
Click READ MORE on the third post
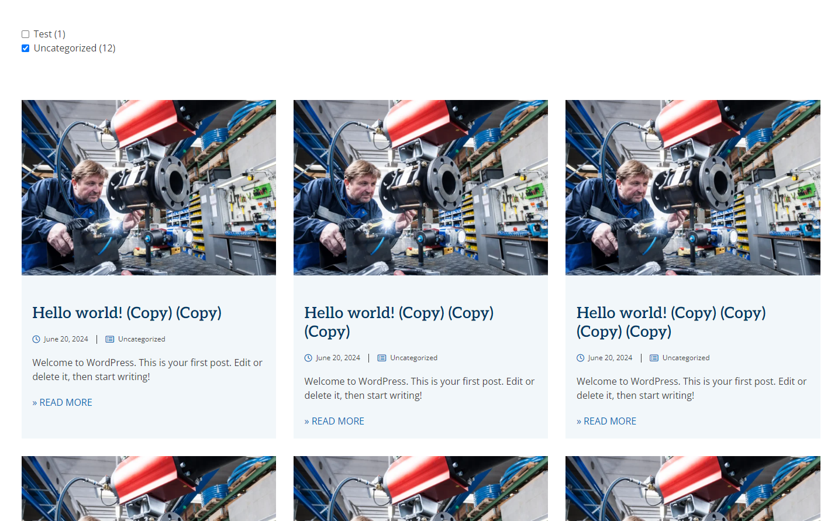click(x=606, y=421)
